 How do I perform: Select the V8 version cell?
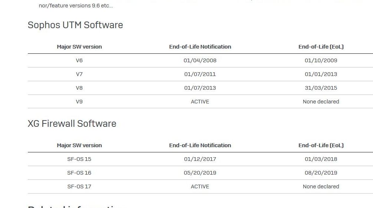79,88
